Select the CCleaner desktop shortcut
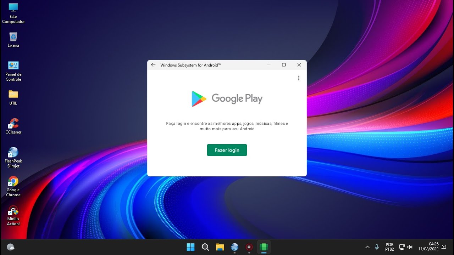The image size is (454, 255). [13, 126]
